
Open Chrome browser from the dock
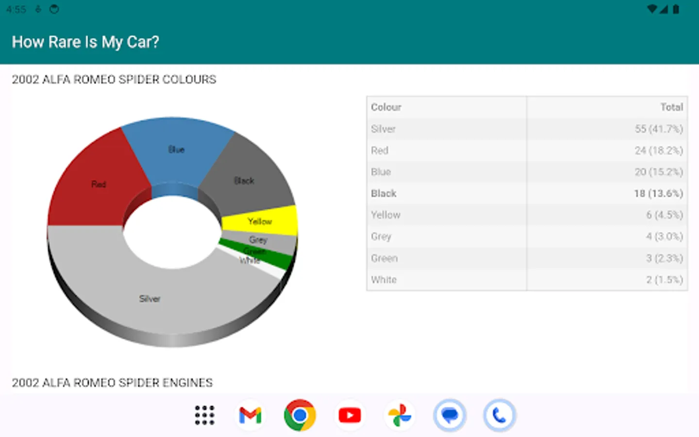[x=300, y=415]
